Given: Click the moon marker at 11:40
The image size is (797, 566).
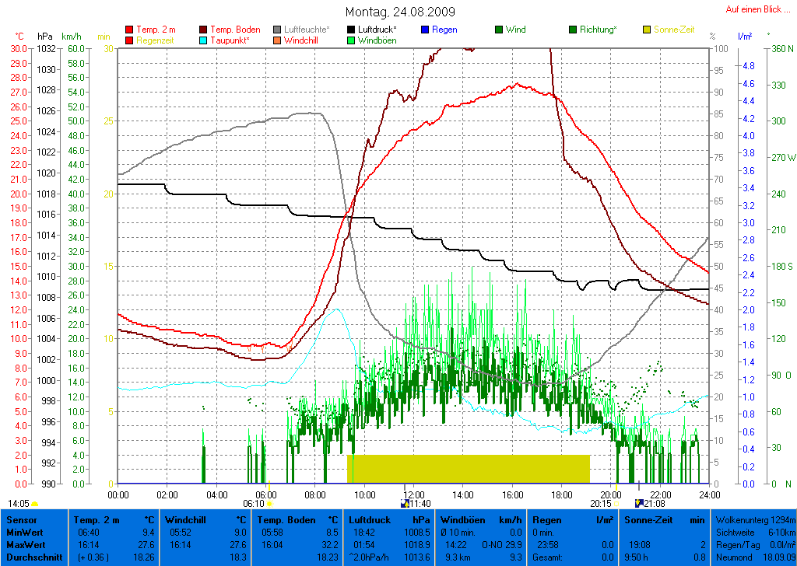Looking at the screenshot, I should pyautogui.click(x=403, y=504).
